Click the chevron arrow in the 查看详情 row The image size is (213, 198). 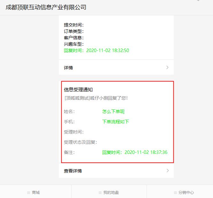[x=168, y=171]
